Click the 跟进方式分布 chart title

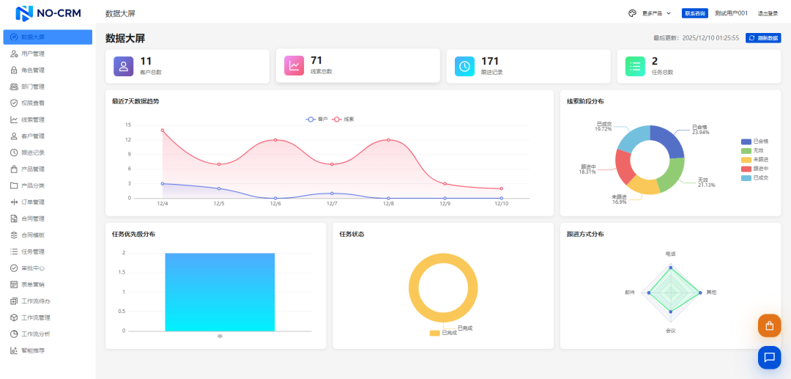pos(585,234)
